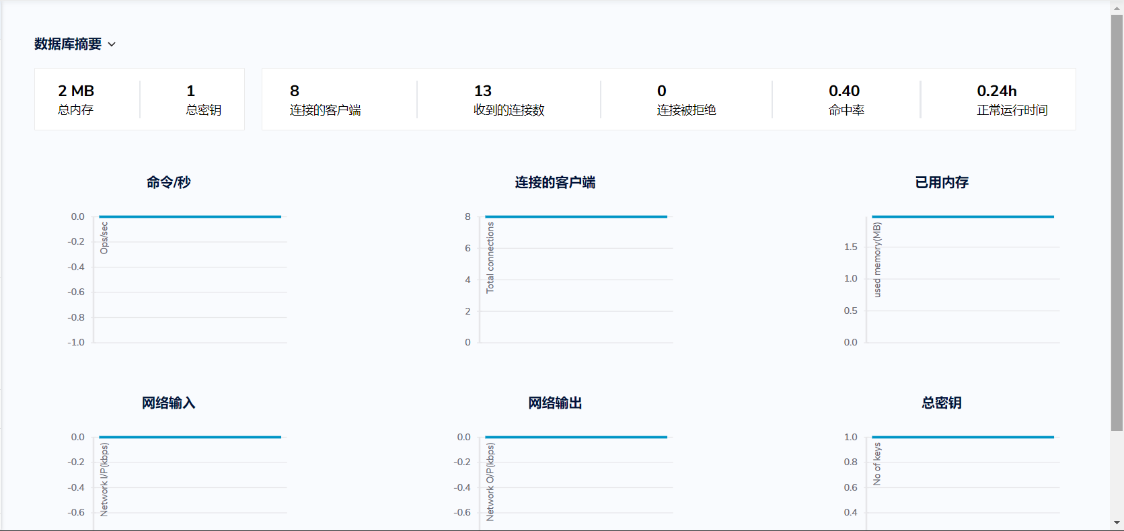This screenshot has height=531, width=1124.
Task: Select the 0.24h uptime value
Action: coord(997,91)
